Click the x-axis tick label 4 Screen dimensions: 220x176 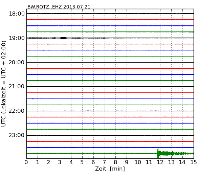71,162
